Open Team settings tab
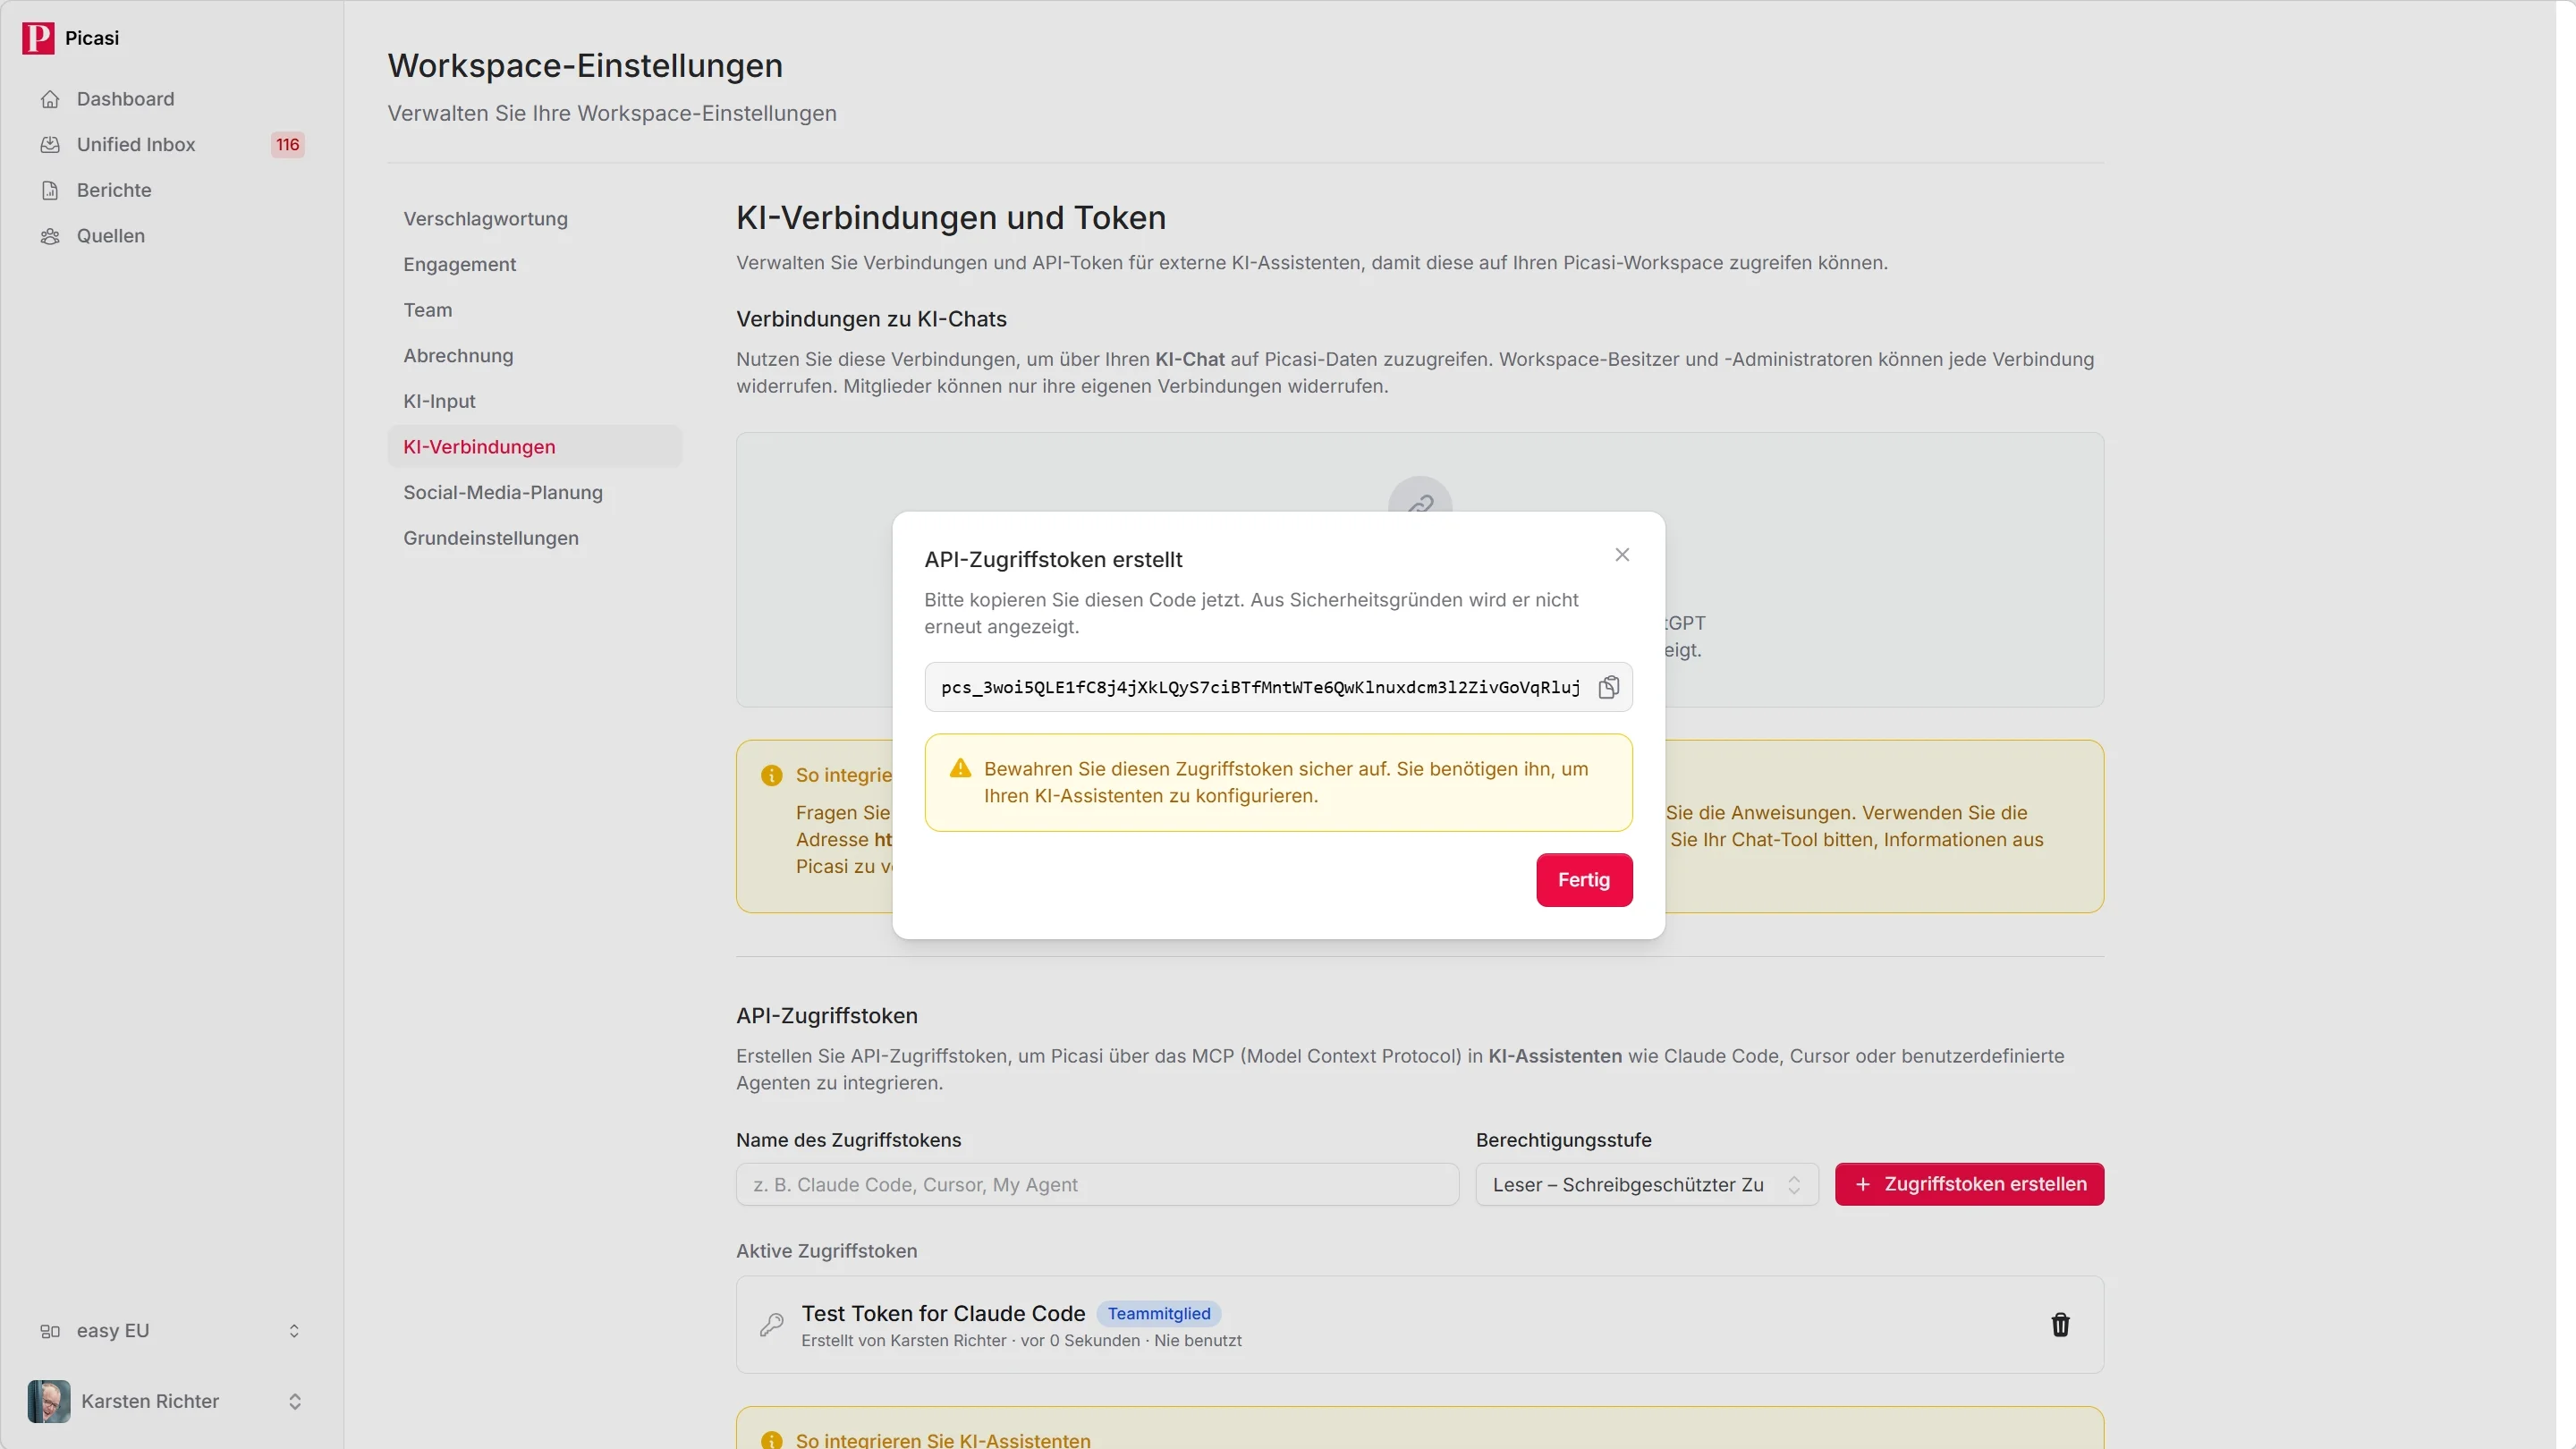The image size is (2576, 1449). coord(534,310)
